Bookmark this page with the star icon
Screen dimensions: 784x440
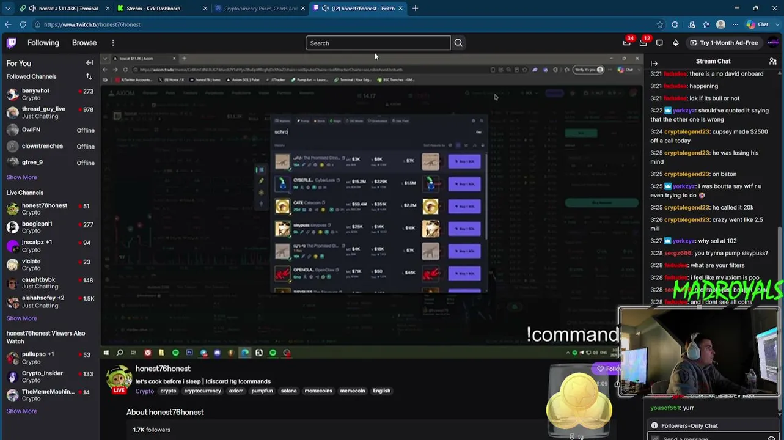[660, 24]
